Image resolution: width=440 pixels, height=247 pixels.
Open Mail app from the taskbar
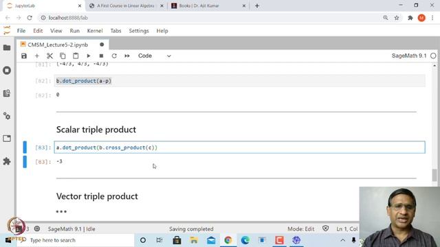(211, 240)
